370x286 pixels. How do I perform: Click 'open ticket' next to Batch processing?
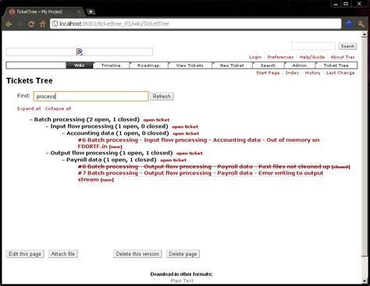tap(156, 120)
